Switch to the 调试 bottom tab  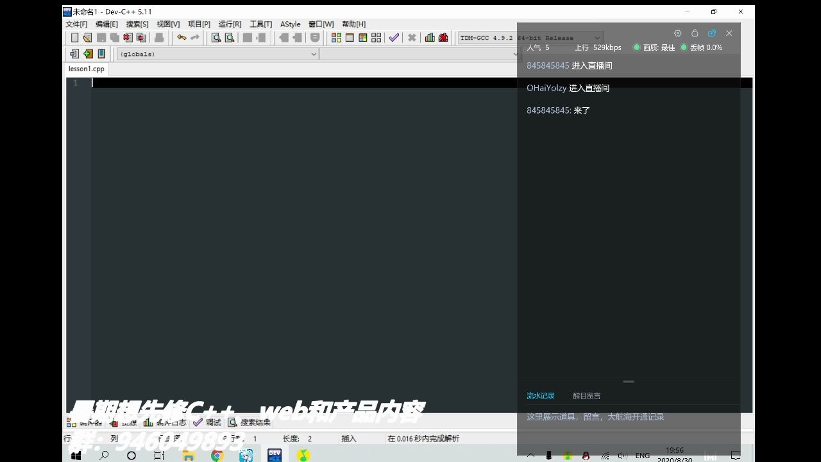pyautogui.click(x=207, y=422)
